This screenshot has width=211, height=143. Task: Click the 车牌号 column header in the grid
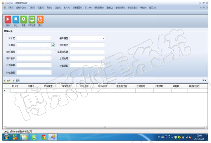pyautogui.click(x=31, y=86)
